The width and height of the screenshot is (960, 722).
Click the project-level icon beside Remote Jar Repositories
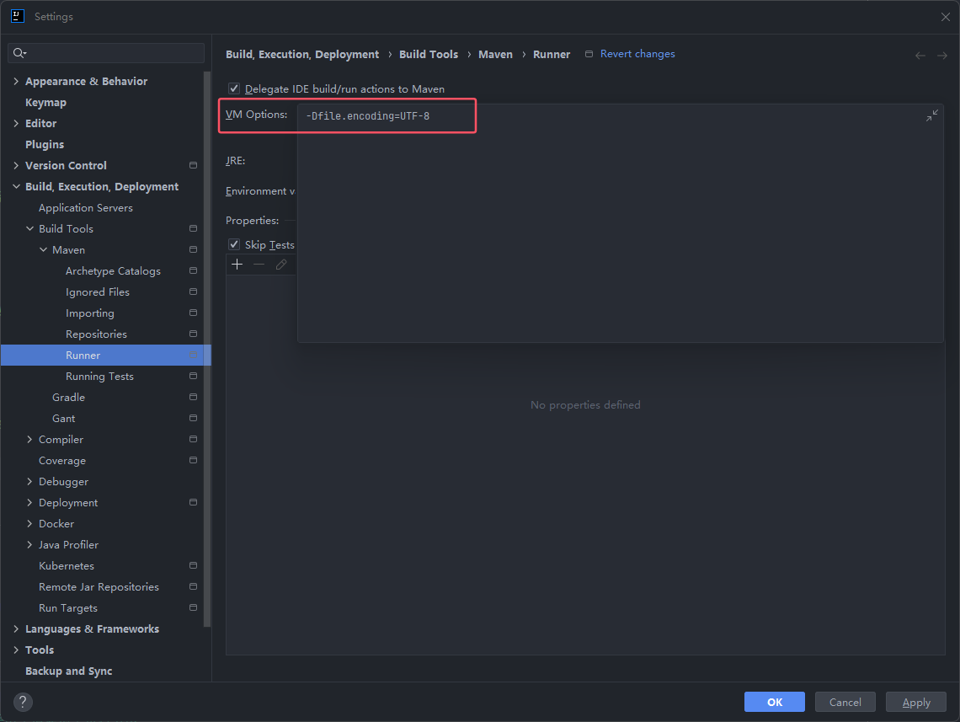tap(193, 586)
